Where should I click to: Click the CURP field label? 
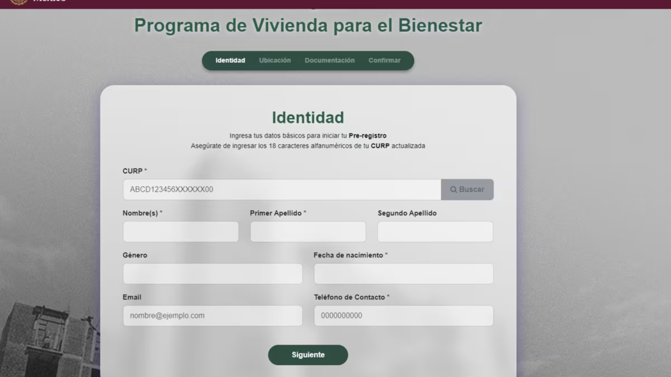132,171
